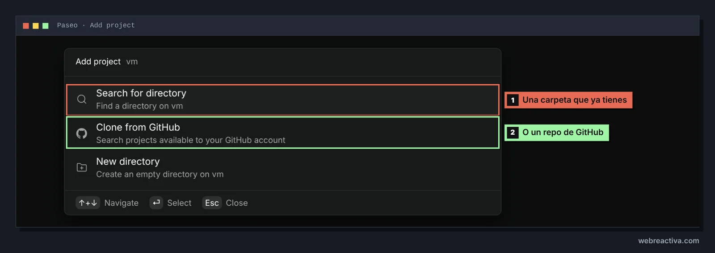This screenshot has height=253, width=715.
Task: Click the Paseo Add project window title
Action: tap(96, 25)
